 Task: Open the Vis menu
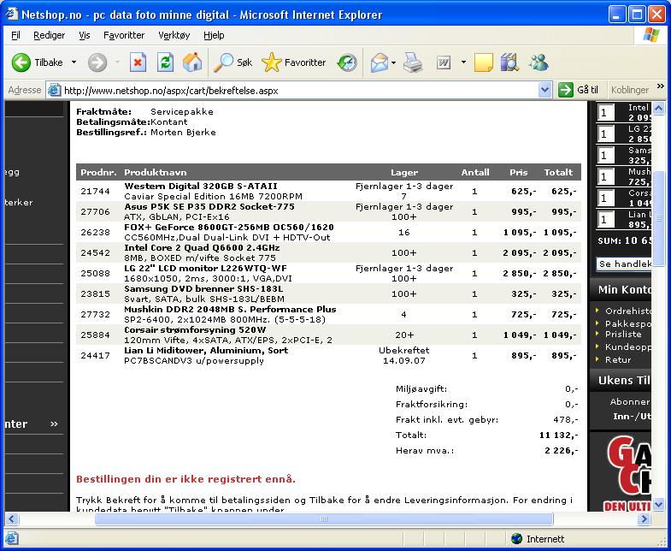pyautogui.click(x=85, y=35)
